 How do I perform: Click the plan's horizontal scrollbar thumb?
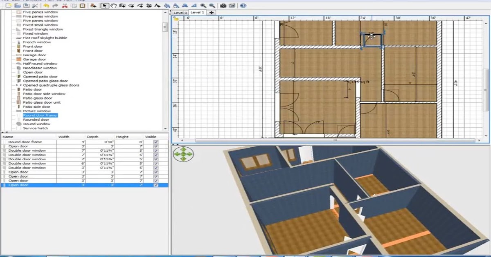coord(335,140)
